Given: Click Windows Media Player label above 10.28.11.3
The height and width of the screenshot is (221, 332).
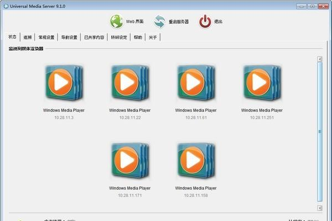Looking at the screenshot, I should 64,110.
